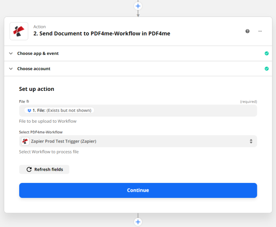Open the Select PDF4me-Workflow dropdown arrows
The image size is (276, 227).
251,141
